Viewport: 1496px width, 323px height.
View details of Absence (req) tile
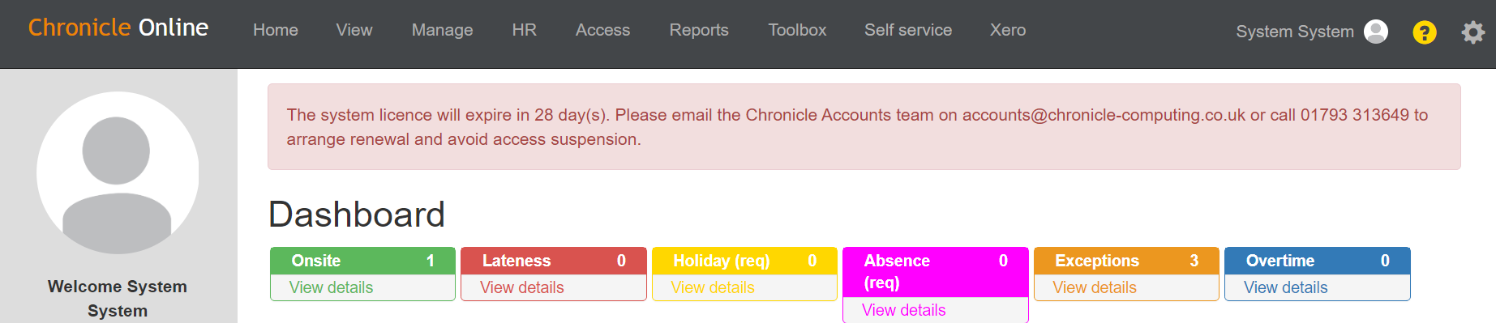tap(903, 310)
